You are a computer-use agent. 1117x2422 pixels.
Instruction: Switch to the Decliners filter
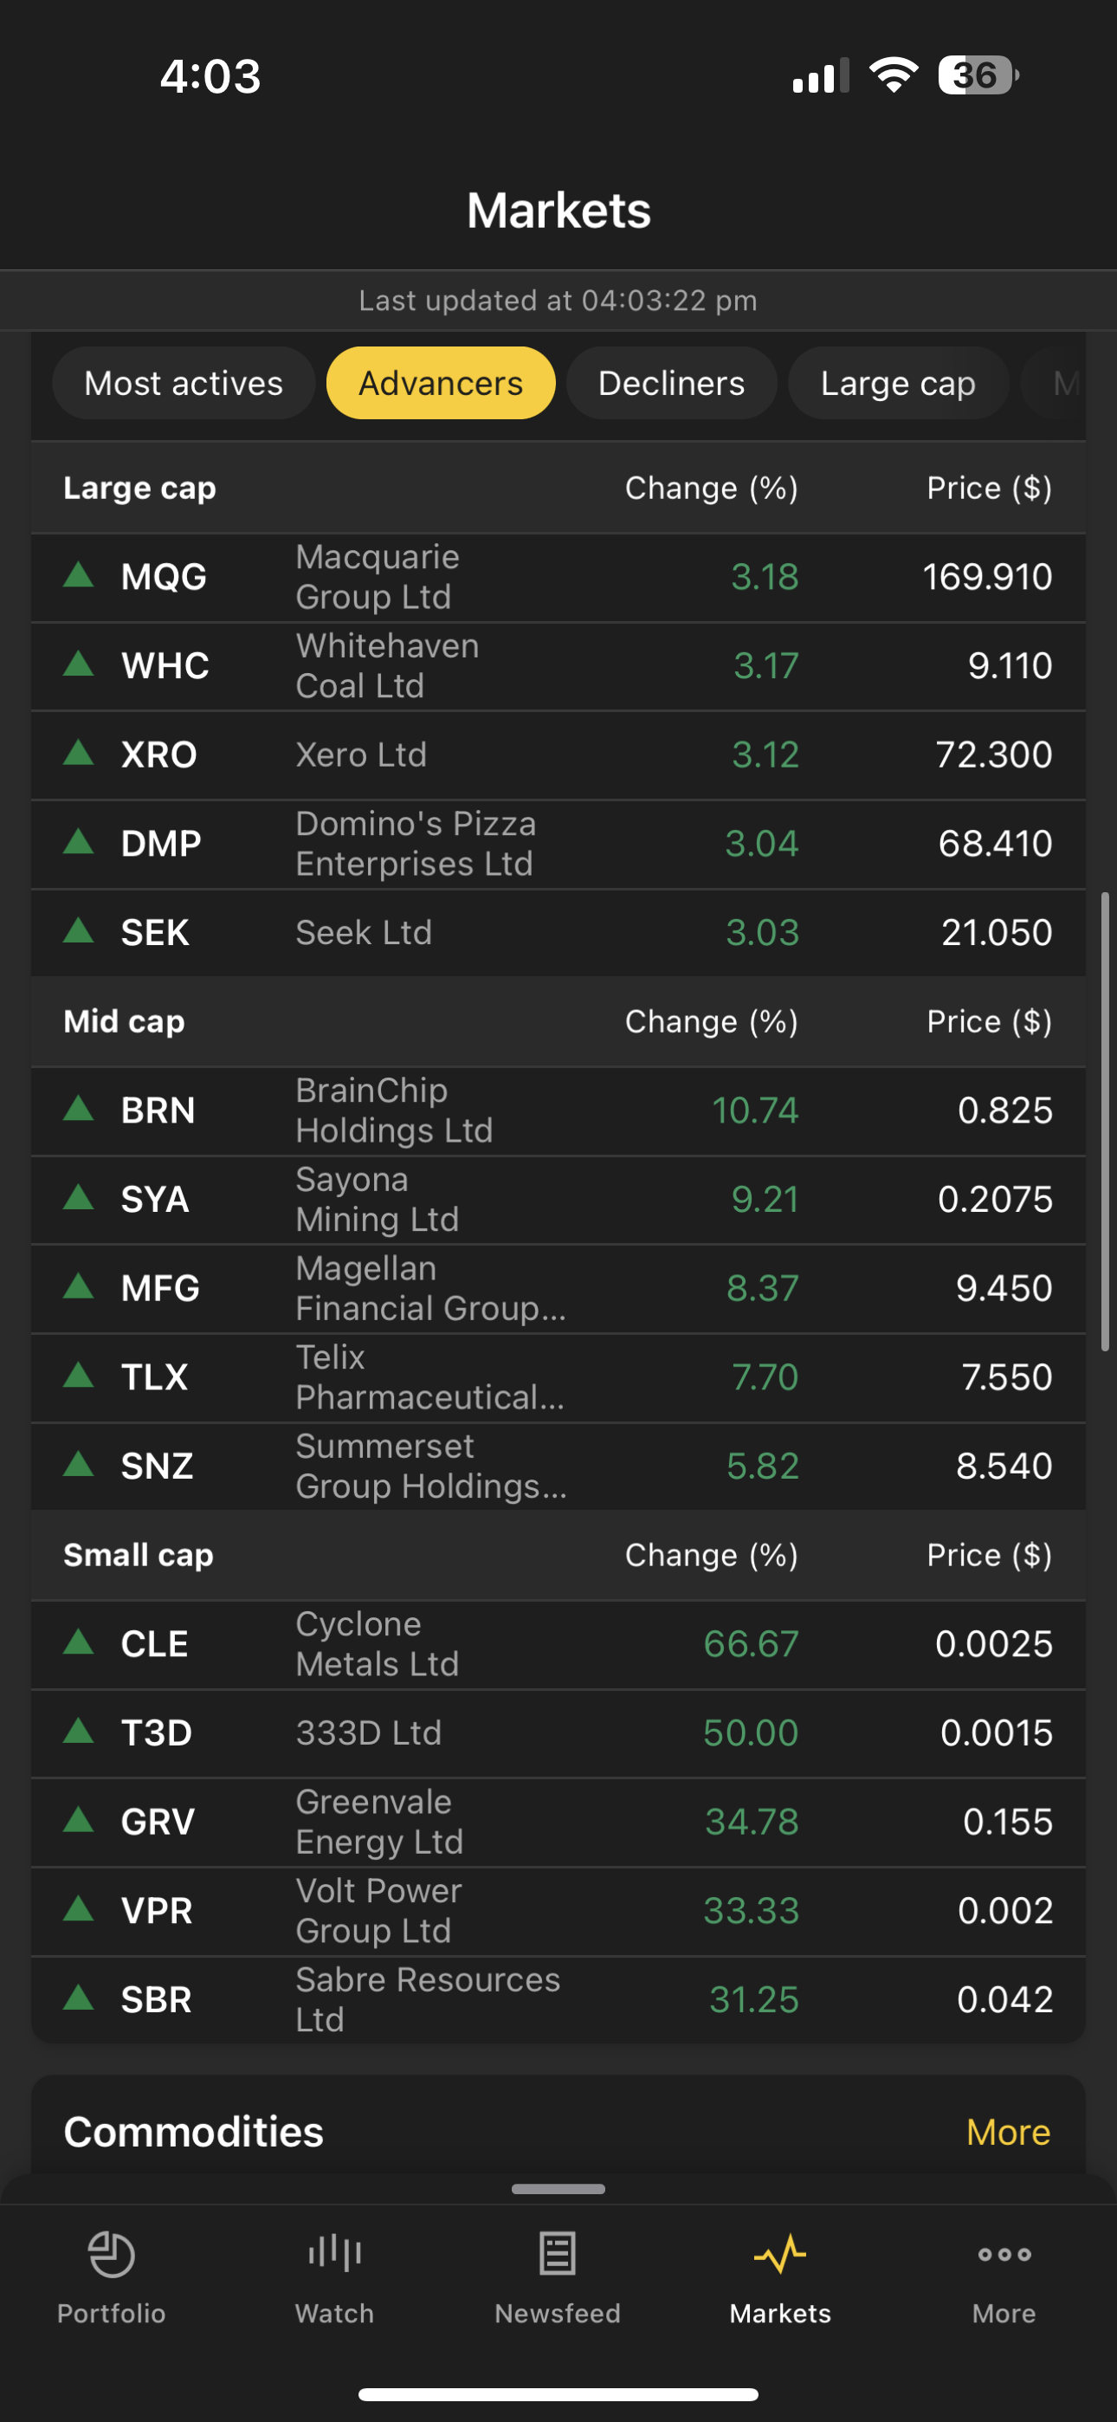coord(671,384)
